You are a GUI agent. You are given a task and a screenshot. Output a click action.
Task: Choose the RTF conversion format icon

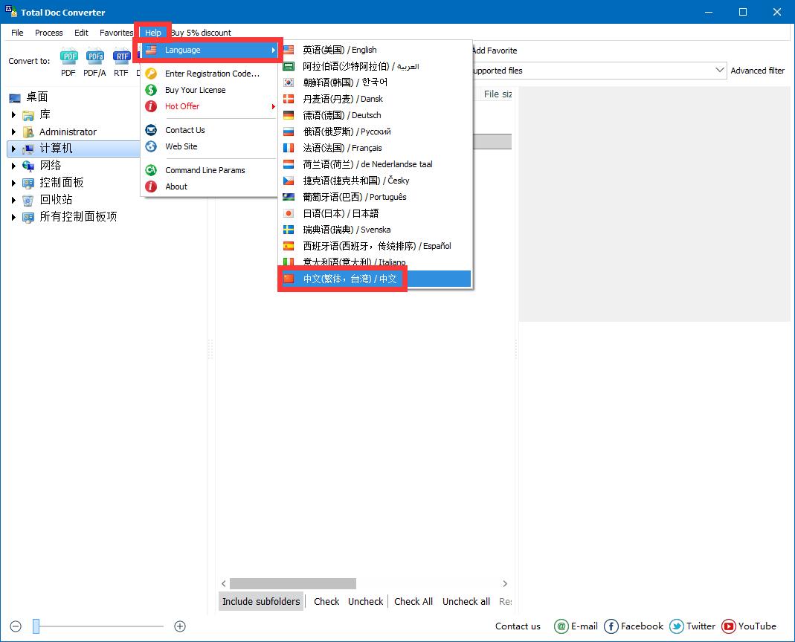pyautogui.click(x=121, y=56)
